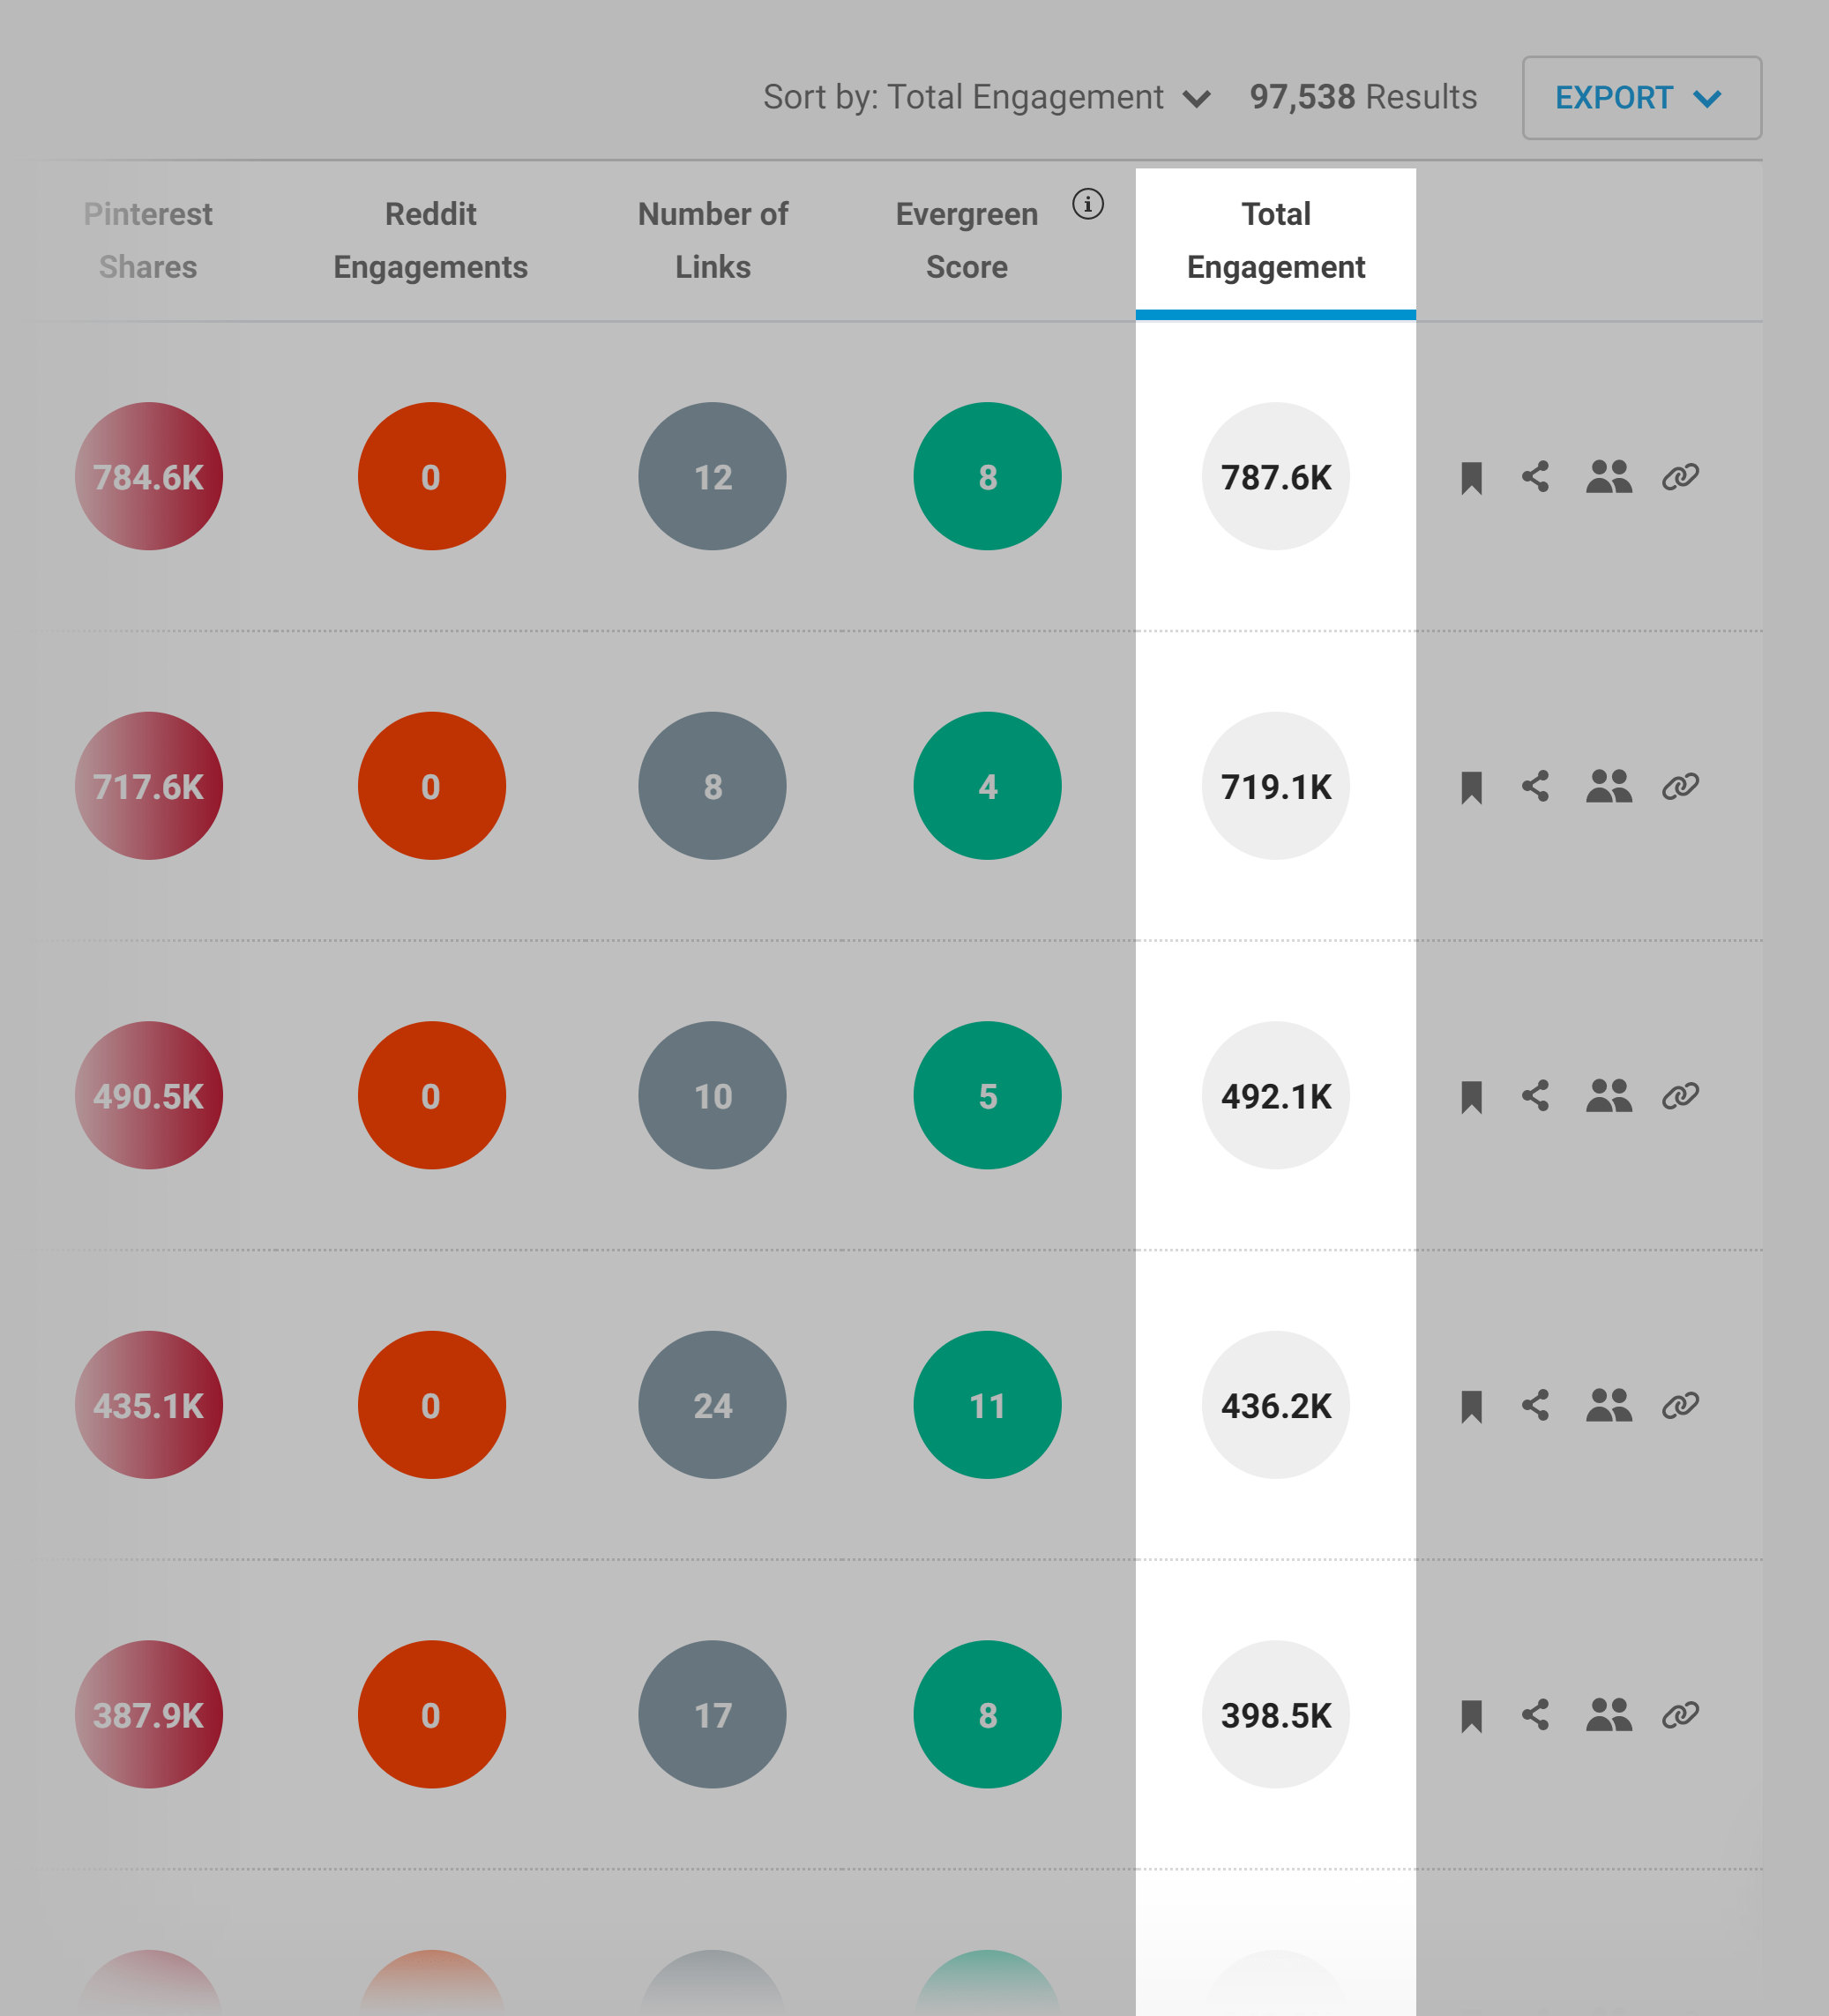Click the 787.6K engagement bubble
1829x2016 pixels.
pos(1275,477)
